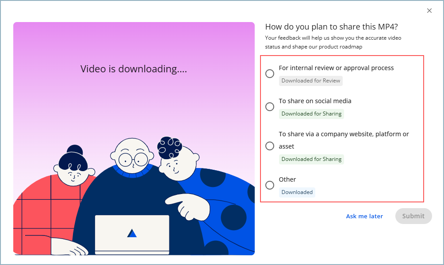Click the 'Downloaded for Sharing' badge under social media
The height and width of the screenshot is (265, 444).
tap(311, 114)
